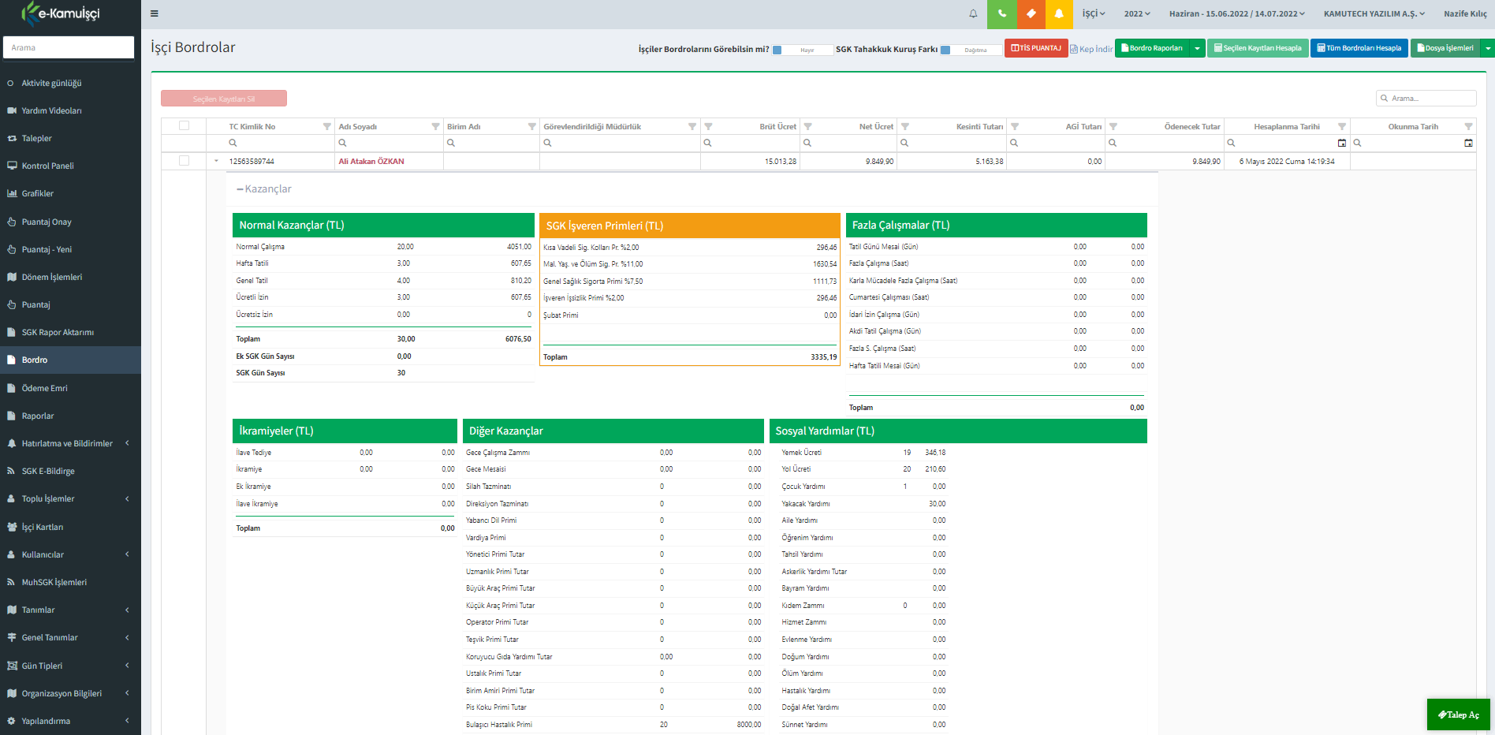1495x735 pixels.
Task: Open the 2022 year dropdown
Action: point(1137,13)
